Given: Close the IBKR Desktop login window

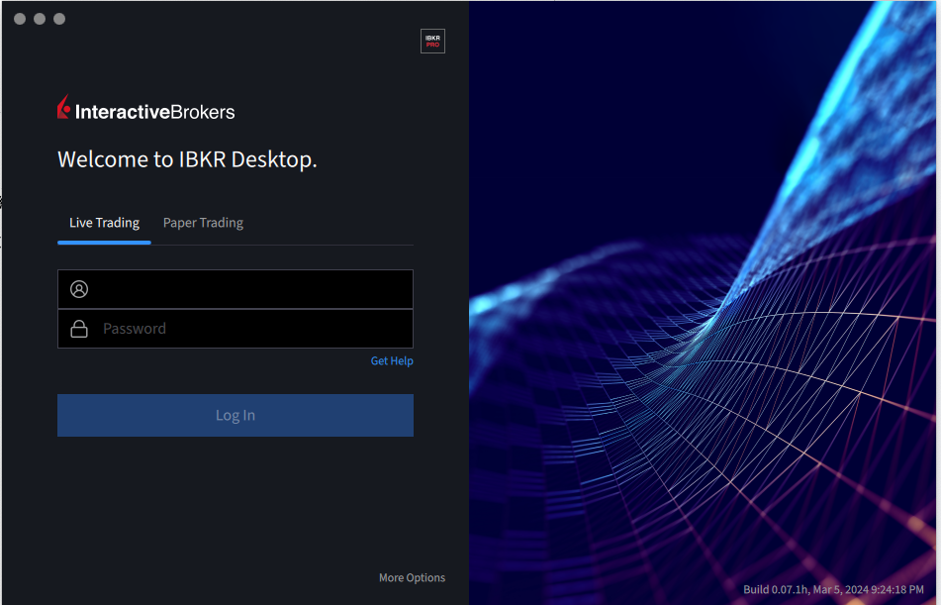Looking at the screenshot, I should point(20,19).
